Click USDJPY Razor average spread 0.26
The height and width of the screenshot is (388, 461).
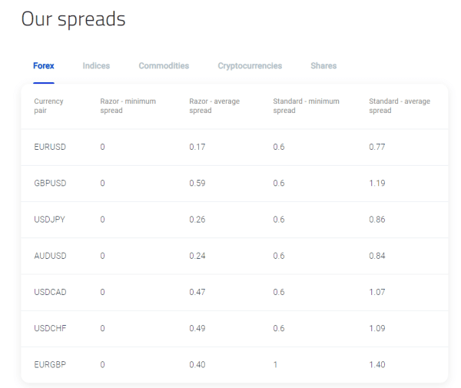pyautogui.click(x=197, y=219)
